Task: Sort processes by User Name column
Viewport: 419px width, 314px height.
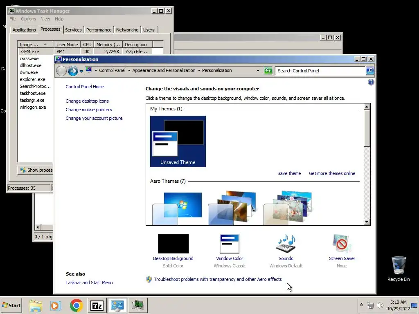Action: click(x=68, y=45)
